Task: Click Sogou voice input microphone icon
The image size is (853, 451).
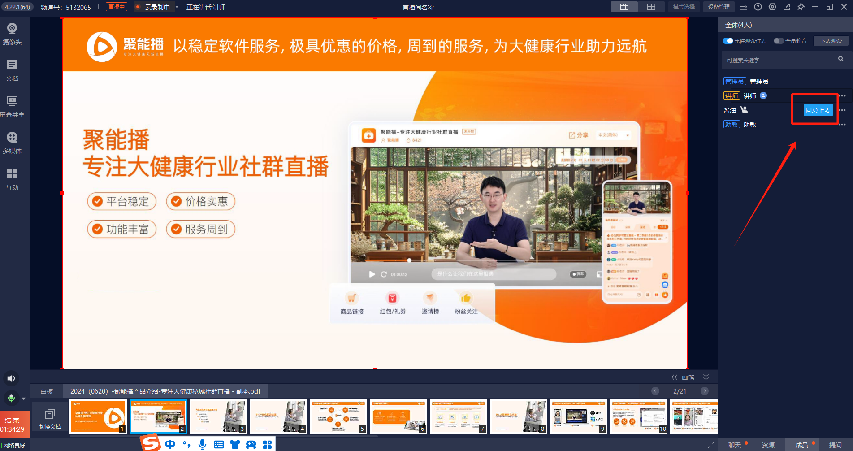Action: (x=203, y=444)
